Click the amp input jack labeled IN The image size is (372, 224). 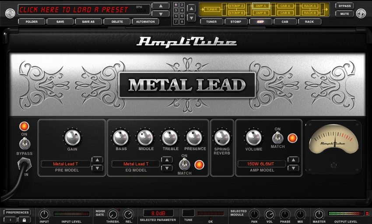click(x=24, y=164)
